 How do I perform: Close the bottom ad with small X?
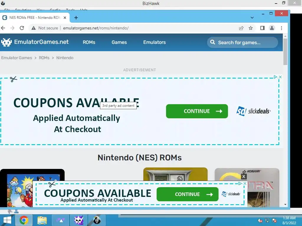[245, 184]
